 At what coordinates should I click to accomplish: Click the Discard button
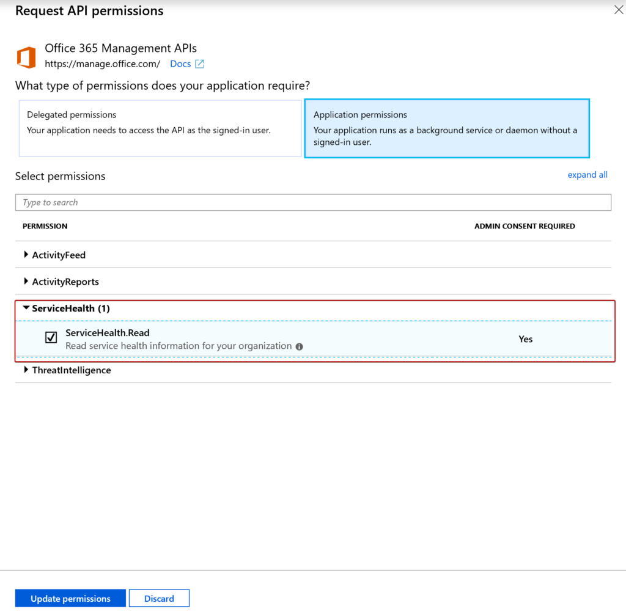159,598
